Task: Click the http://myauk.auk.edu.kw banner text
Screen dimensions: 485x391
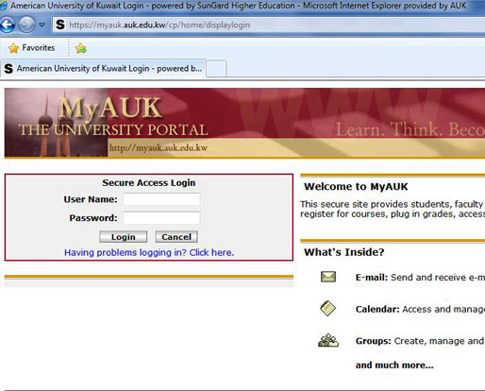Action: (x=159, y=147)
